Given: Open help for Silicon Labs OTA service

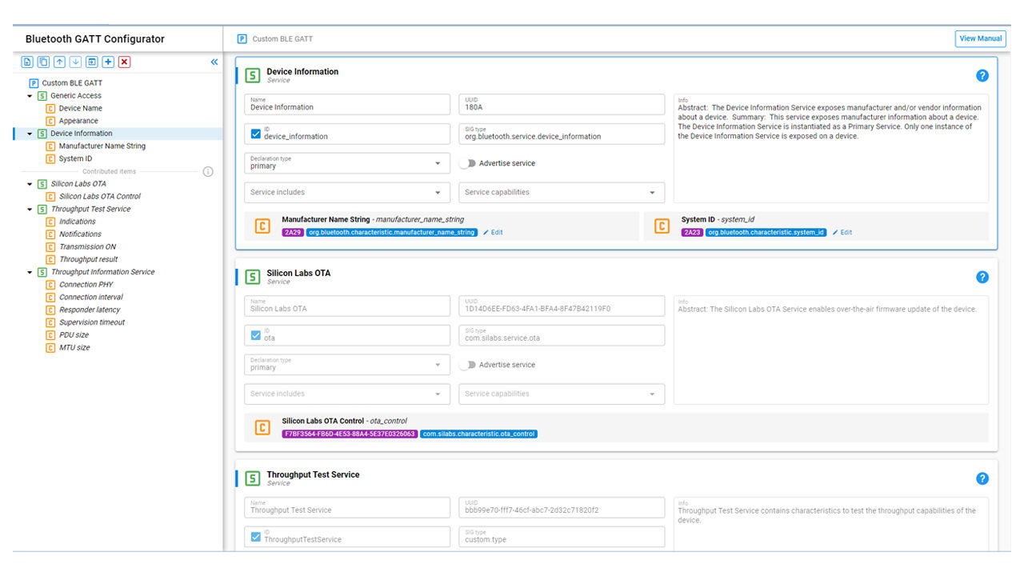Looking at the screenshot, I should pyautogui.click(x=982, y=277).
